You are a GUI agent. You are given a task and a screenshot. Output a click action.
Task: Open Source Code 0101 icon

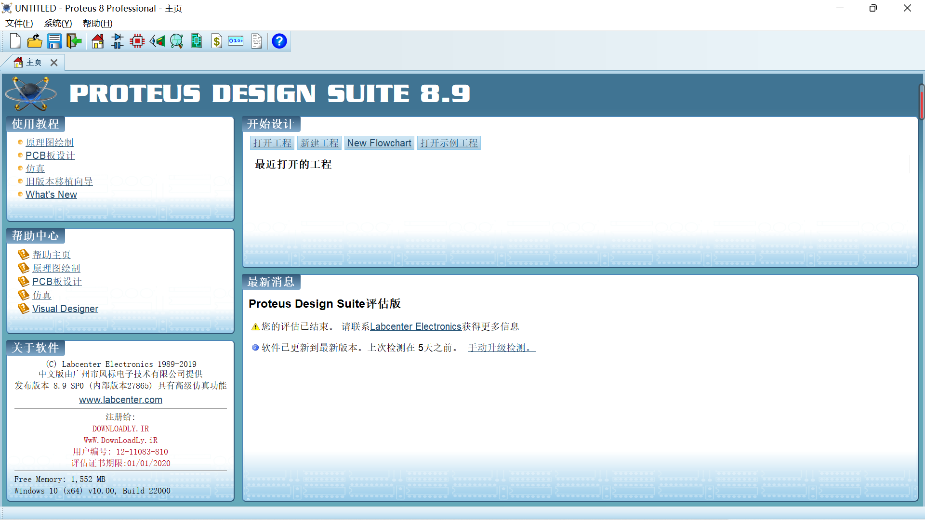(x=236, y=41)
